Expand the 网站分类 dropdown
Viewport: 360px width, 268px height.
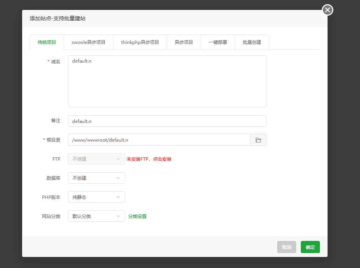tap(96, 216)
